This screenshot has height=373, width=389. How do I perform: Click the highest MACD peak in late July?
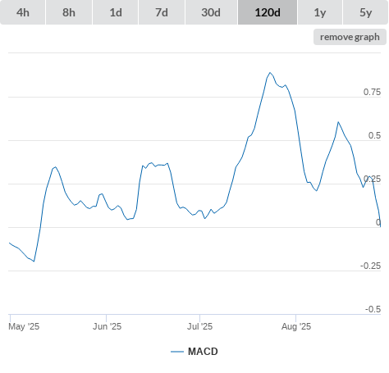pyautogui.click(x=270, y=73)
